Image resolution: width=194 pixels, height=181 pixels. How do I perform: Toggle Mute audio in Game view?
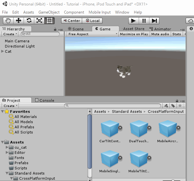[x=160, y=34]
